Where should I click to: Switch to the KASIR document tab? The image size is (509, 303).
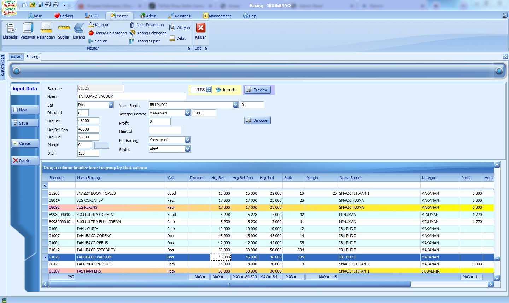[x=16, y=57]
